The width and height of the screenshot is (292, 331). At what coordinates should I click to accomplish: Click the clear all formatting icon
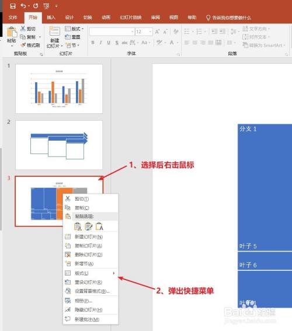pyautogui.click(x=176, y=32)
